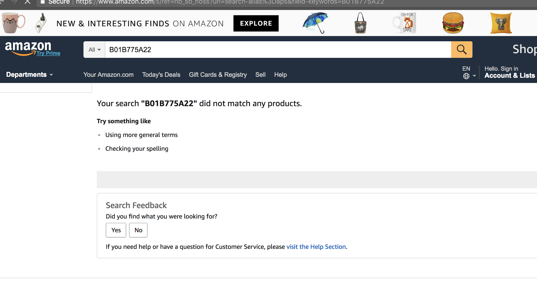
Task: Select the burger cushion image
Action: pyautogui.click(x=453, y=23)
